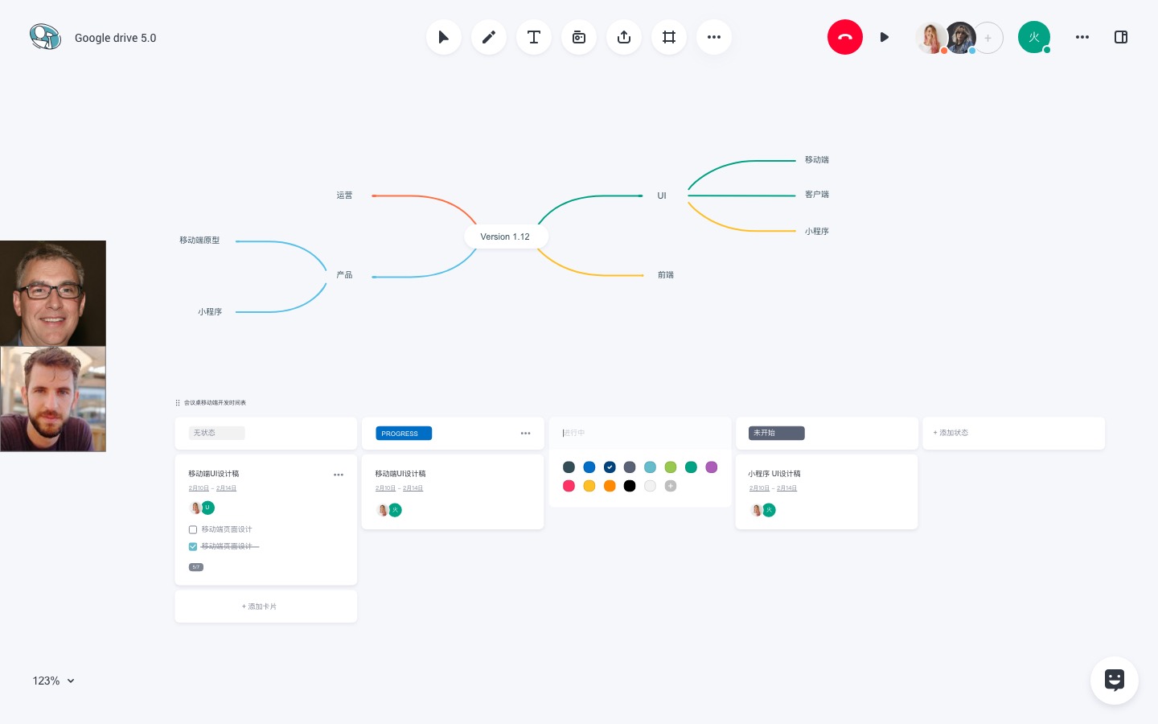The image size is (1158, 724).
Task: Choose the pencil drawing tool
Action: 488,37
